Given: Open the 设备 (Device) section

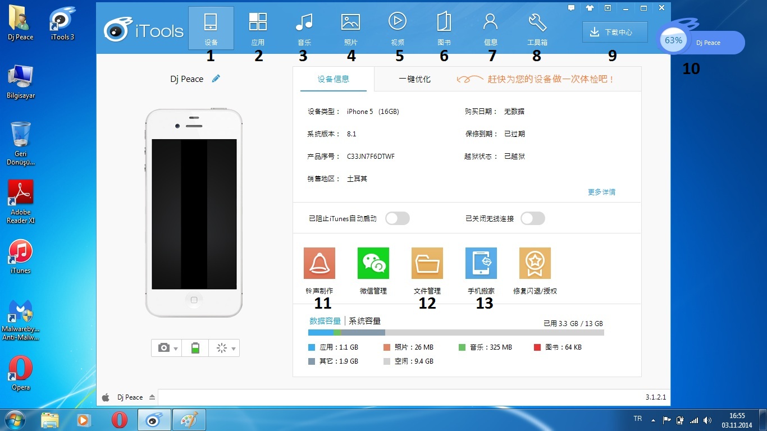Looking at the screenshot, I should click(x=211, y=28).
